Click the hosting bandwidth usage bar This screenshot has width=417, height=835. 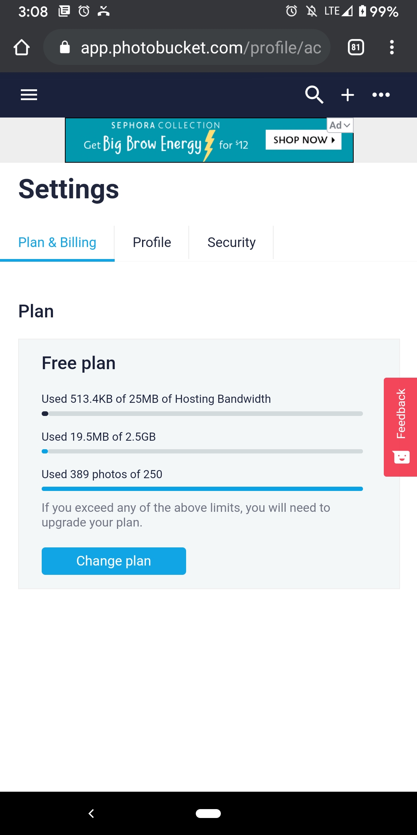pos(202,414)
